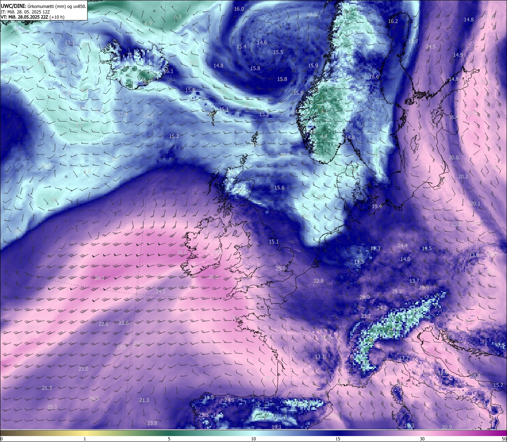Image resolution: width=507 pixels, height=442 pixels.
Task: Click the 15.7 value at the right edge
Action: pyautogui.click(x=498, y=385)
